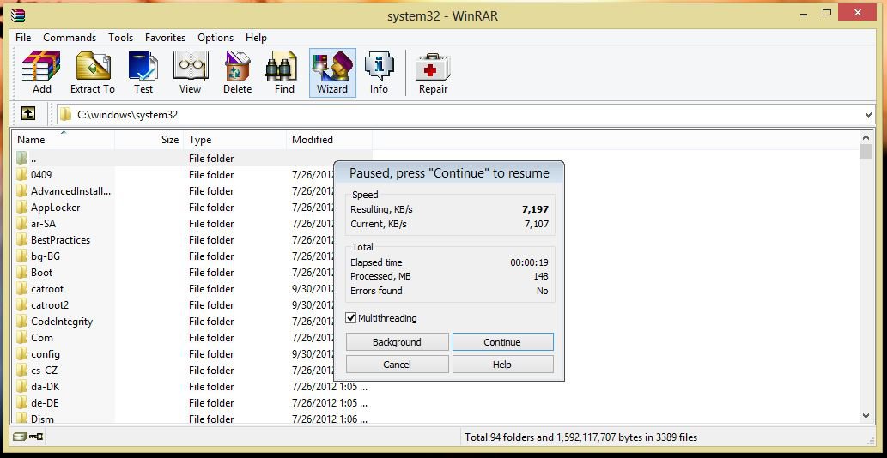Click the Background button
This screenshot has height=458, width=887.
tap(397, 342)
